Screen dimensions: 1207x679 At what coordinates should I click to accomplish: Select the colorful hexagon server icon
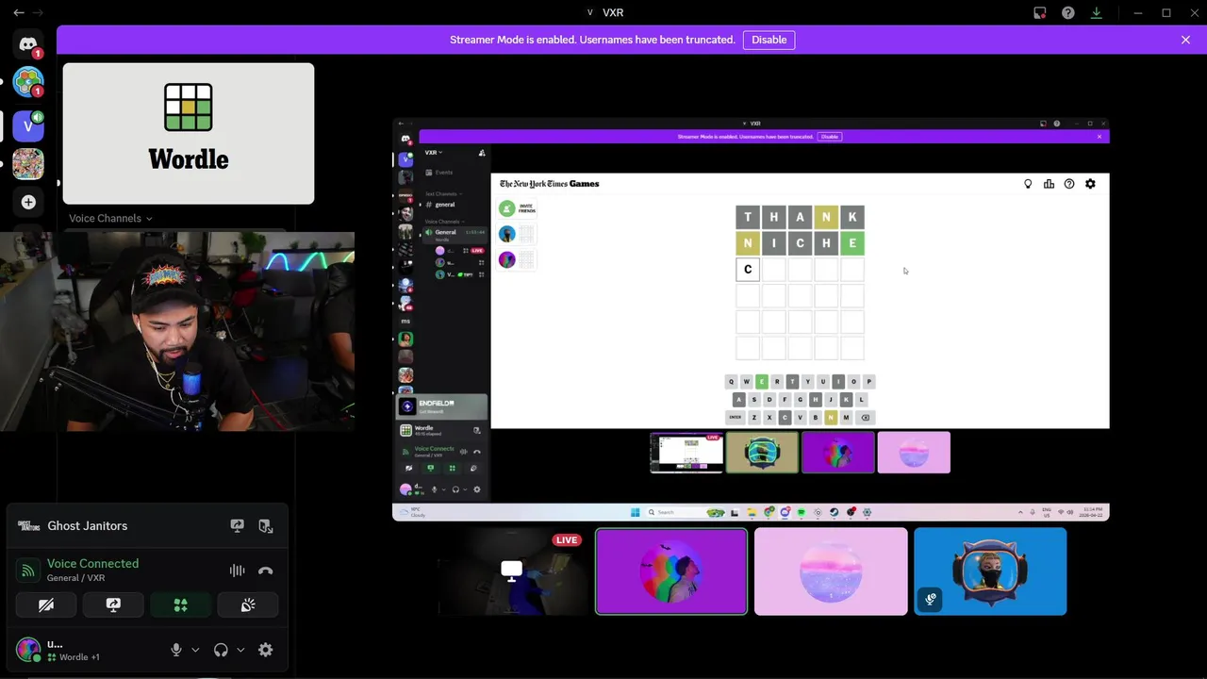(28, 82)
